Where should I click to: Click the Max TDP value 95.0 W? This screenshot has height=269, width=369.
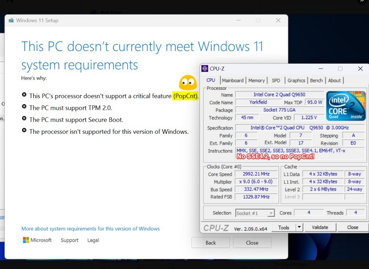[x=315, y=102]
